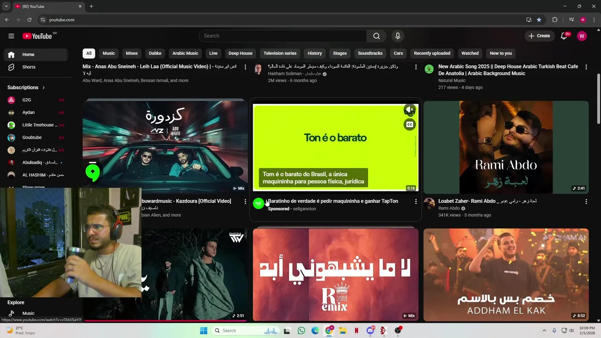This screenshot has width=601, height=338.
Task: Play the Kazdoura car thumbnail
Action: click(165, 146)
